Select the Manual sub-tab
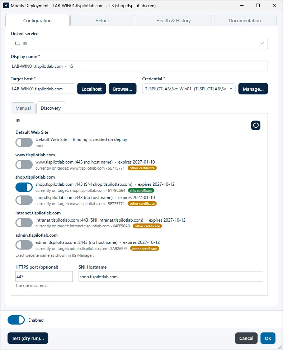Image resolution: width=283 pixels, height=350 pixels. (23, 108)
